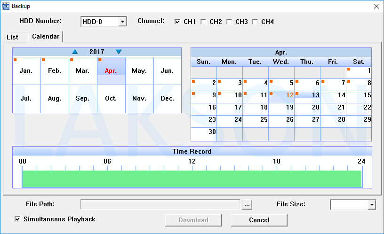The width and height of the screenshot is (384, 234).
Task: Go to previous year using up arrow
Action: pyautogui.click(x=75, y=52)
